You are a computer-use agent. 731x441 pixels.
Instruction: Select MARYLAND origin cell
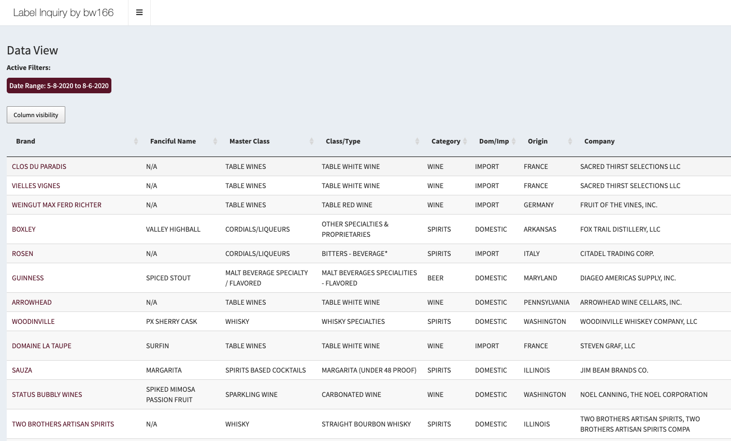540,278
